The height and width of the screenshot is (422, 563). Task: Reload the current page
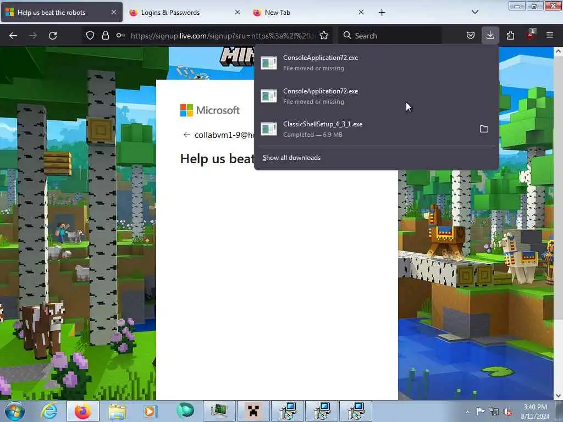pyautogui.click(x=53, y=36)
